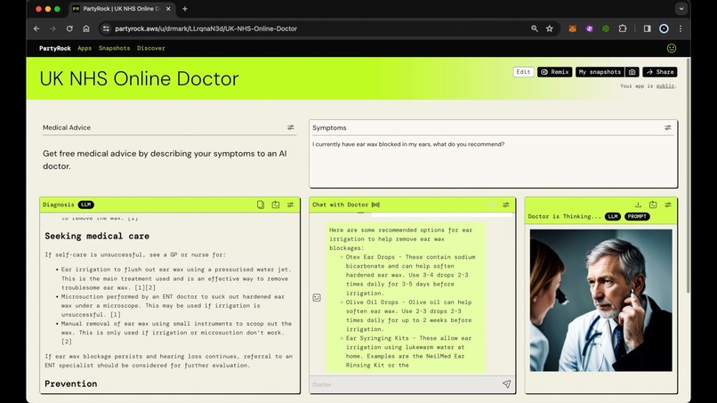Screen dimensions: 717x403
Task: Open Medical Advice widget settings sliders icon
Action: click(x=290, y=127)
